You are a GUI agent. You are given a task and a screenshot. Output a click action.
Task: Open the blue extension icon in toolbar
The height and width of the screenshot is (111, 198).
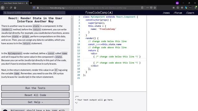(x=186, y=8)
